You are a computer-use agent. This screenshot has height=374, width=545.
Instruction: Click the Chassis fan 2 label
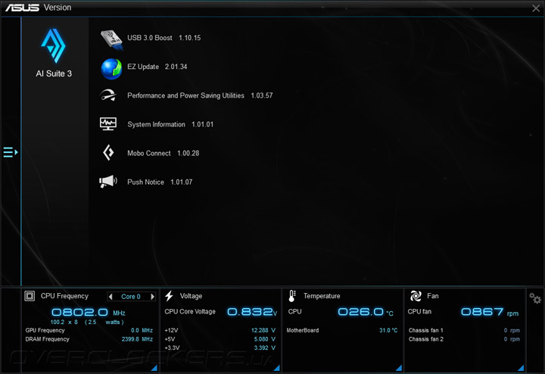pyautogui.click(x=425, y=339)
